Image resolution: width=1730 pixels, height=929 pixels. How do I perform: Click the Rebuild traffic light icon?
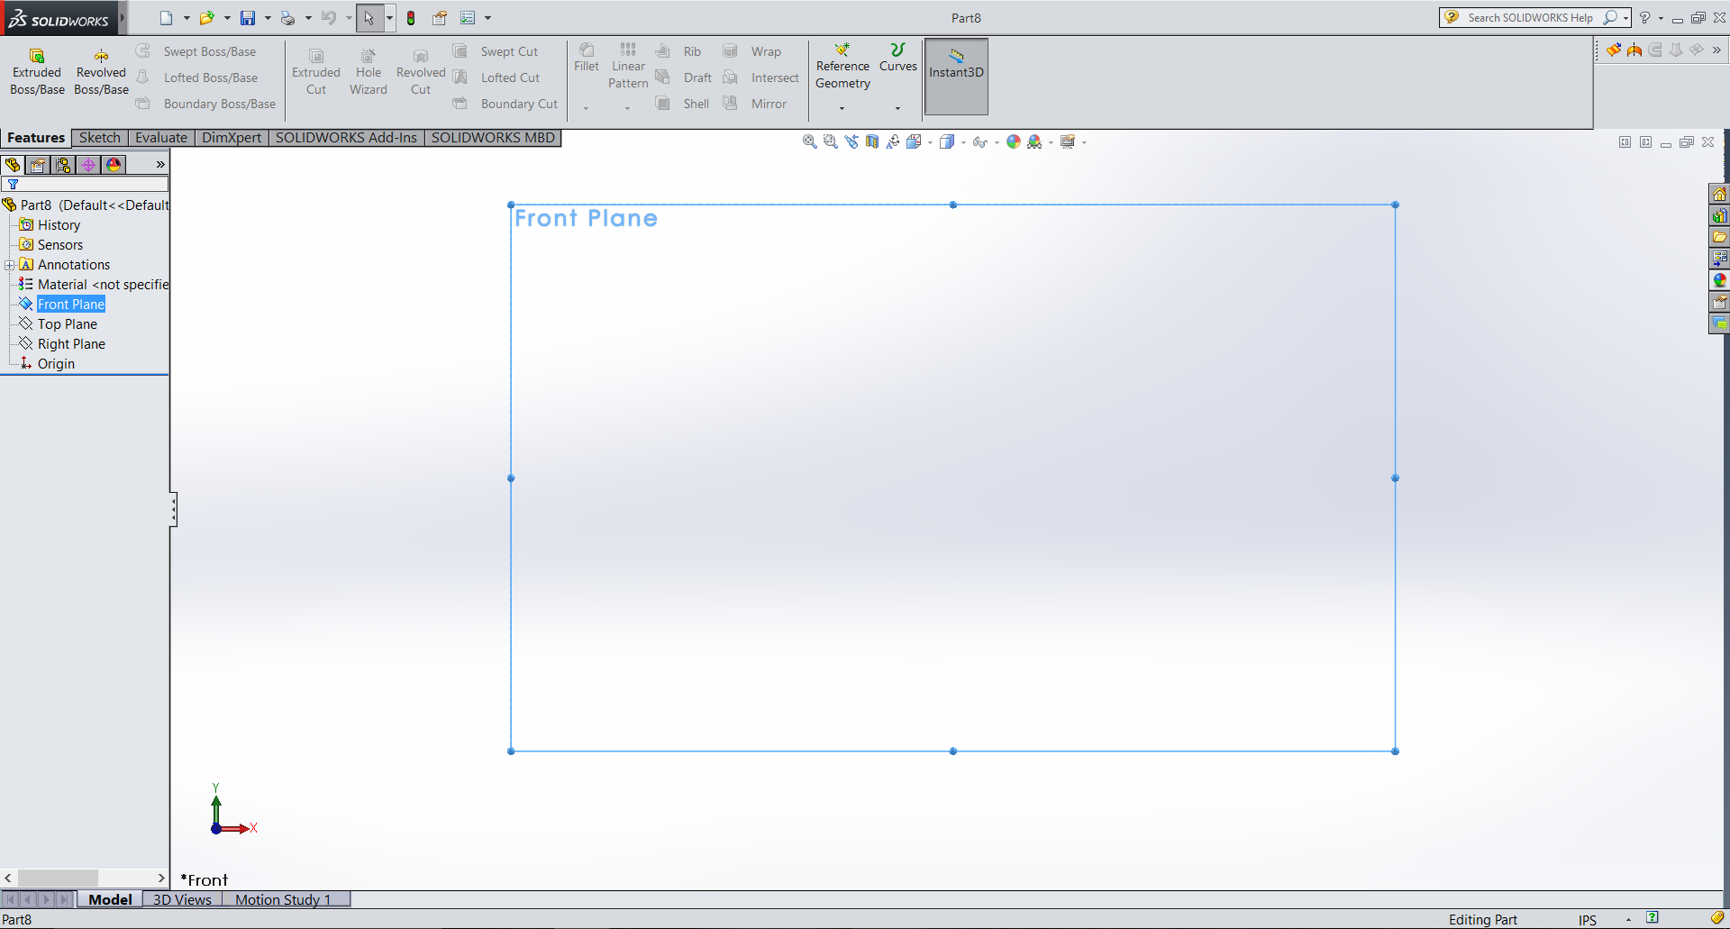411,18
